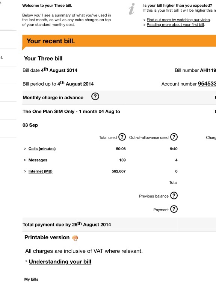The height and width of the screenshot is (284, 216).
Task: Open the Internet (MB) link
Action: tap(40, 171)
